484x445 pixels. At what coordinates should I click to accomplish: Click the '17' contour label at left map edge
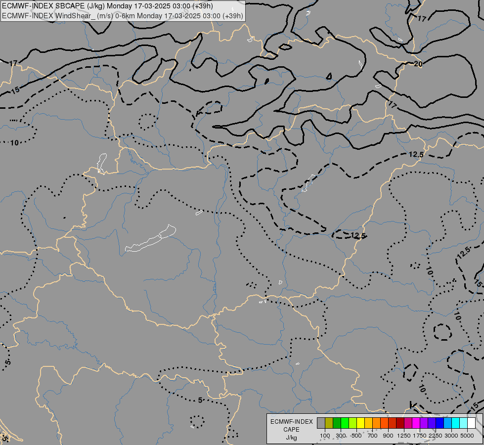pos(13,63)
